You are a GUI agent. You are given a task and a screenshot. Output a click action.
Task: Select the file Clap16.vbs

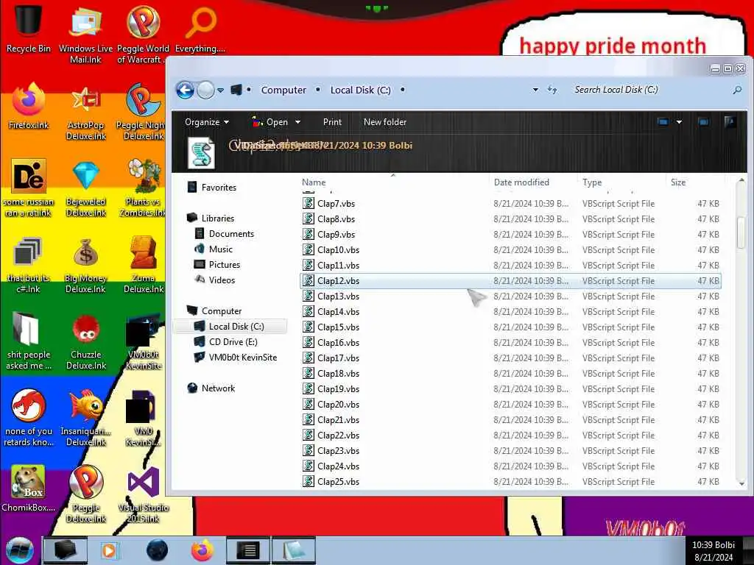(x=338, y=343)
